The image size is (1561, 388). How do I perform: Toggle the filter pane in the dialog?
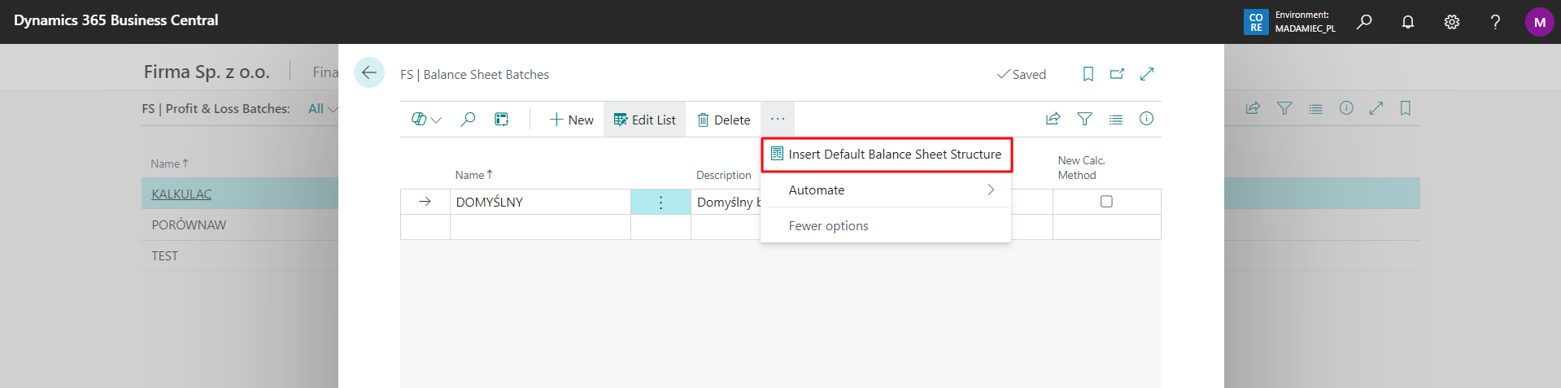tap(1084, 119)
